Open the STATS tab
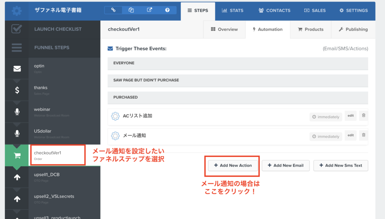 [x=232, y=11]
